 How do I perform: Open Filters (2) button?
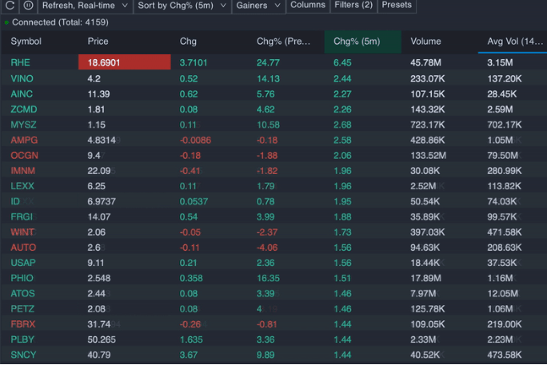[353, 6]
